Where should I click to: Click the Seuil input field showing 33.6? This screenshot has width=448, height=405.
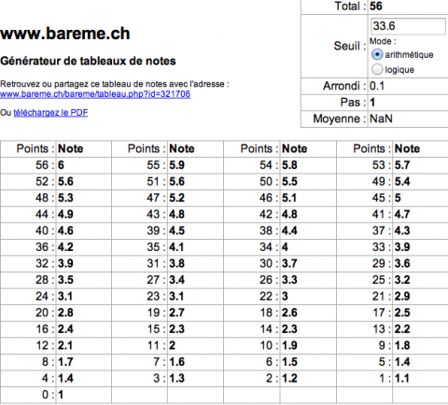[x=408, y=26]
